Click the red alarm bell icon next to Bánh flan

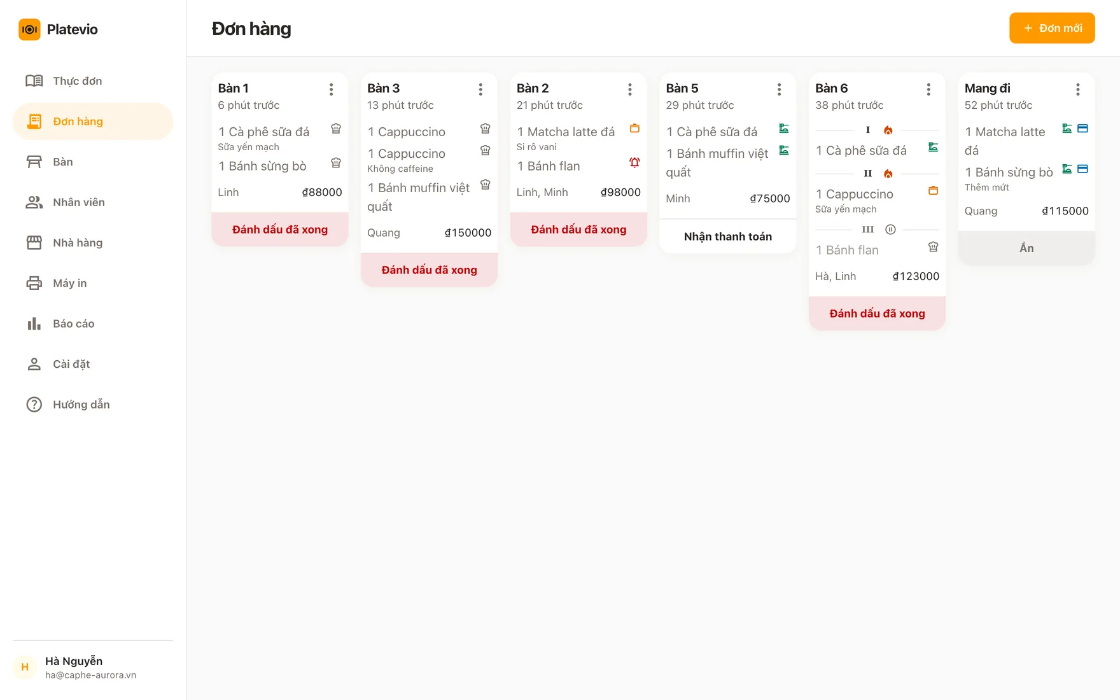tap(634, 163)
